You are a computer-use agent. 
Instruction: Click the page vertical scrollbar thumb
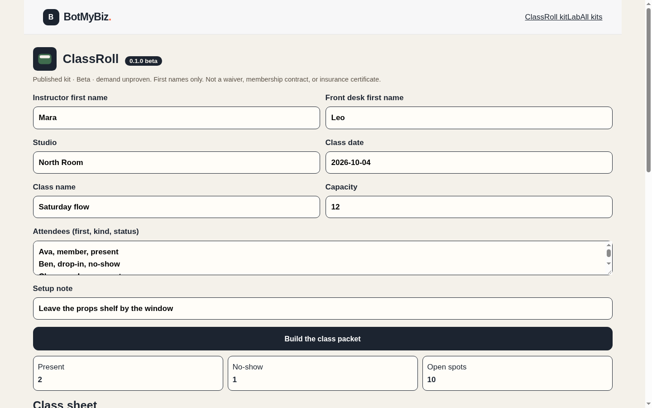coord(648,90)
